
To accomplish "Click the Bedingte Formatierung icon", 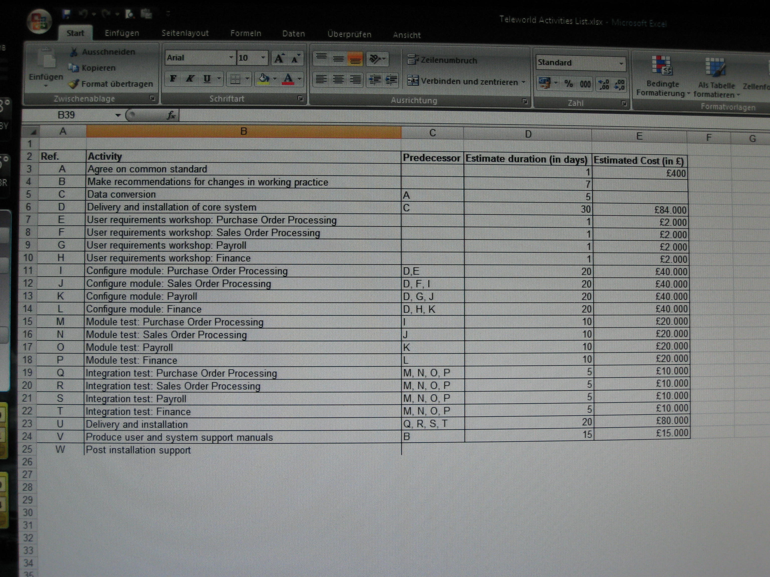I will 662,66.
